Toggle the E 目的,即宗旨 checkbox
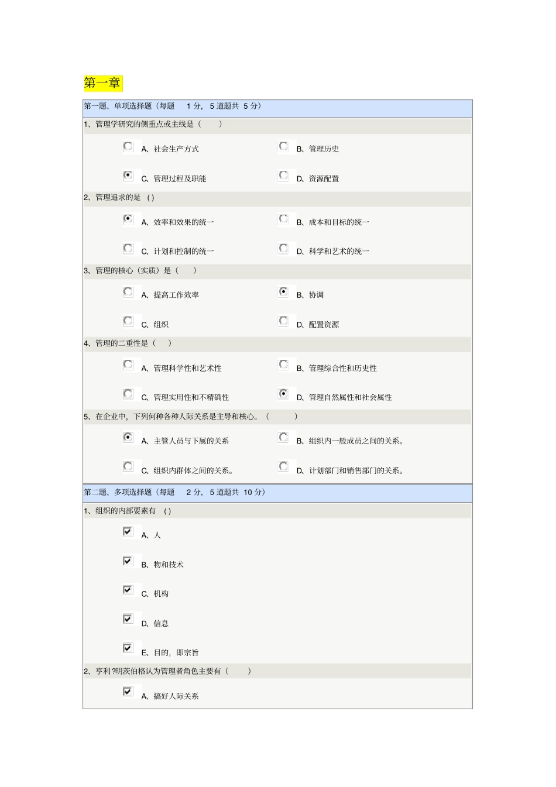This screenshot has width=556, height=787. 128,648
